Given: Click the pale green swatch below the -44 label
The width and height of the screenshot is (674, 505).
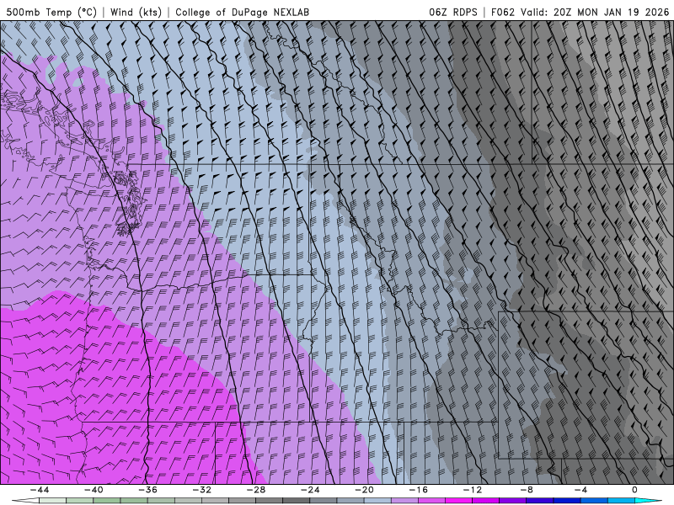Looking at the screenshot, I should (x=52, y=501).
